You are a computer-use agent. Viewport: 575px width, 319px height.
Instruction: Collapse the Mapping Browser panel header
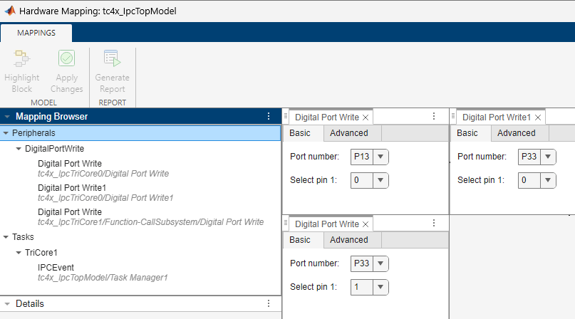point(6,117)
